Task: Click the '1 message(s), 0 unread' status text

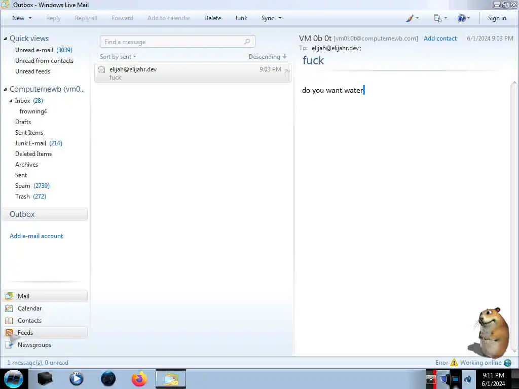Action: (38, 363)
